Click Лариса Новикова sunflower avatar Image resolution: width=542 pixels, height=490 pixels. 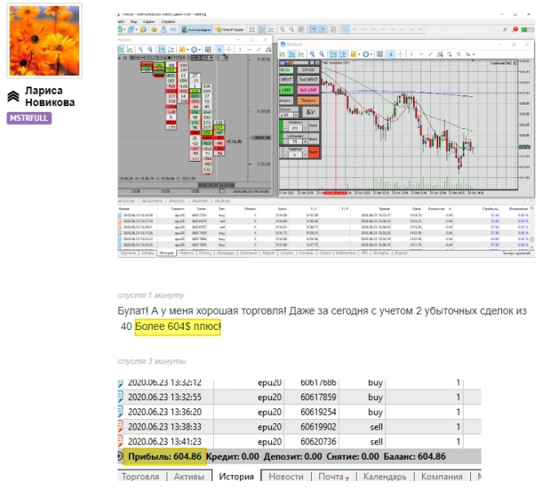coord(44,41)
